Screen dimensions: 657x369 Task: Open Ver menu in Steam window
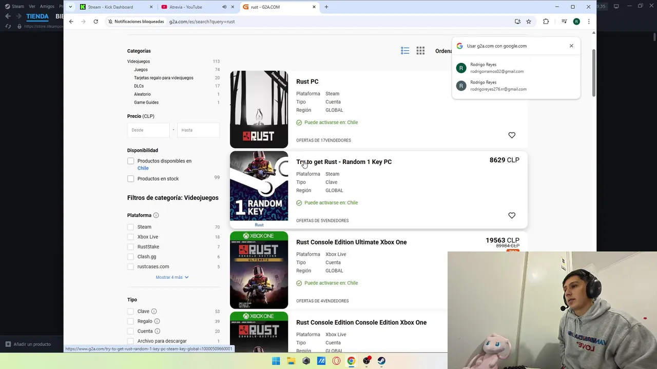32,7
